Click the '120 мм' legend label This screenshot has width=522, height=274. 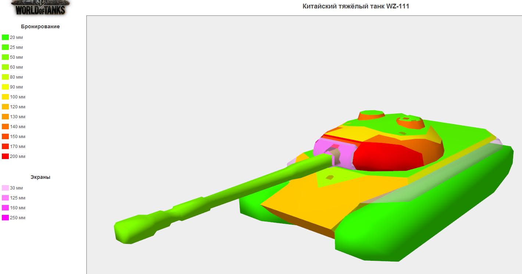[x=18, y=107]
